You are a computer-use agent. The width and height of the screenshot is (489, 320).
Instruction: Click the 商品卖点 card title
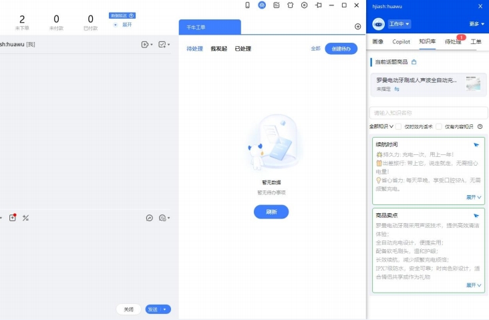click(387, 216)
